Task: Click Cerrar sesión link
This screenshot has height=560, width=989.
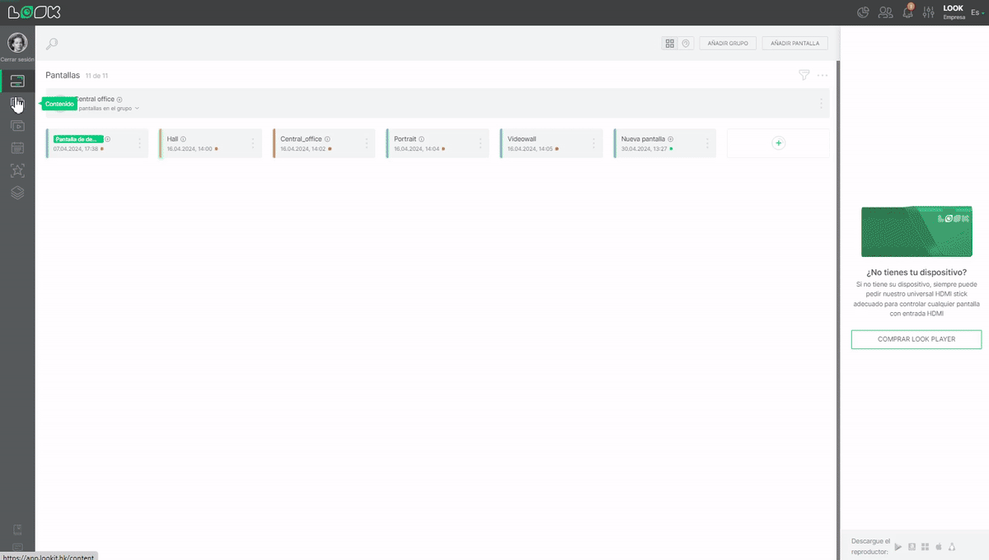Action: tap(17, 59)
